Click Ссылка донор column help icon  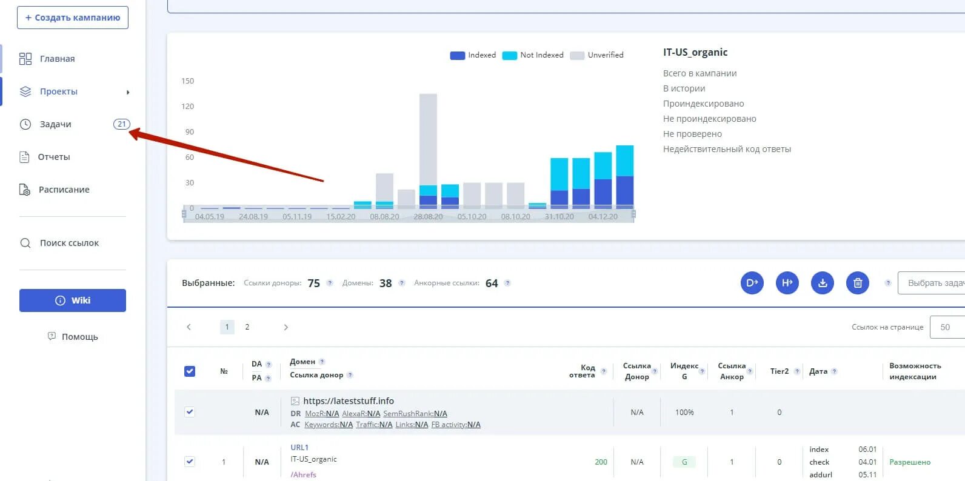coord(350,375)
